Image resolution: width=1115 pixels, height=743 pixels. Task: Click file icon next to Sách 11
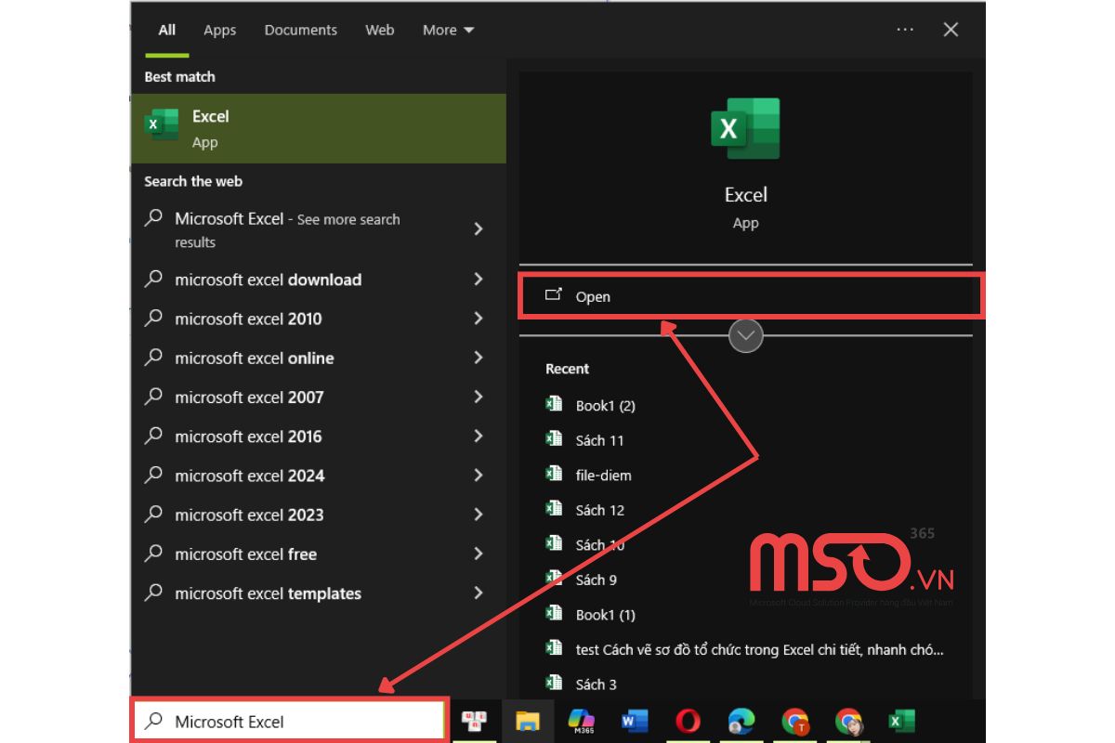click(x=554, y=438)
